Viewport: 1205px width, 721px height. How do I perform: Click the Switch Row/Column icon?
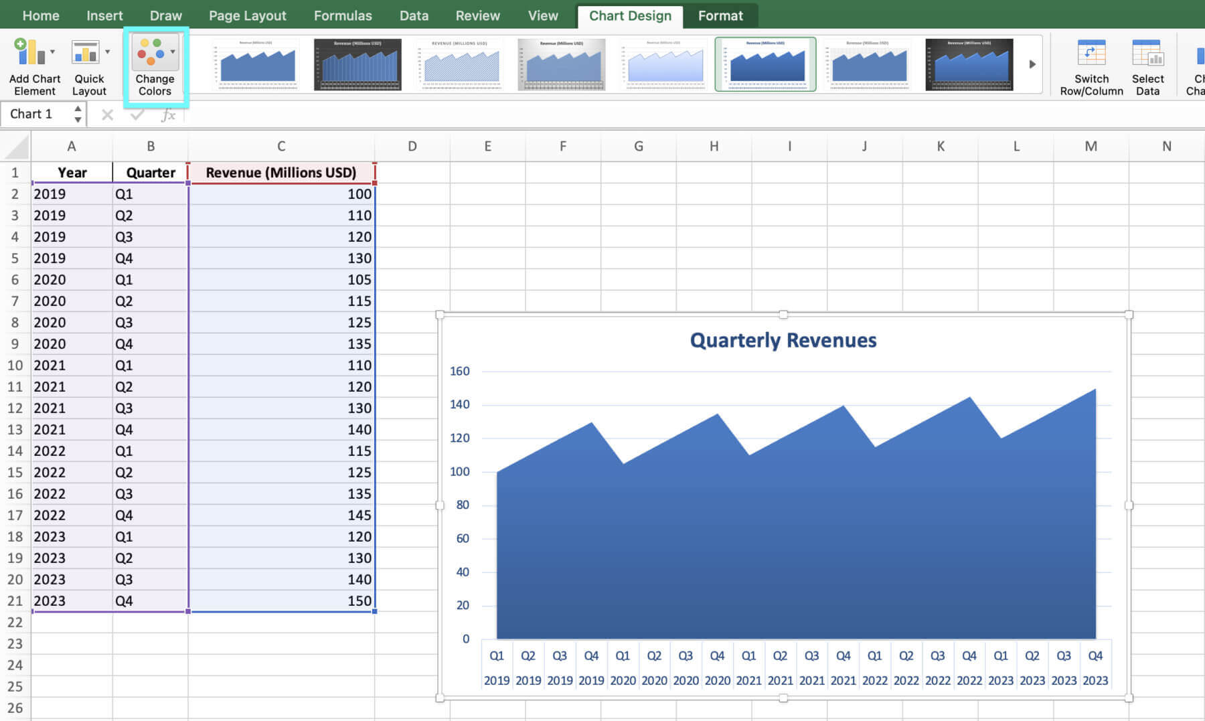(x=1091, y=53)
